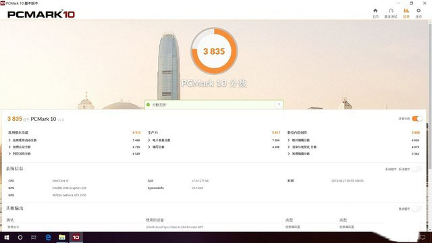Open the Options tab with gear icon
This screenshot has height=243, width=432.
click(418, 13)
